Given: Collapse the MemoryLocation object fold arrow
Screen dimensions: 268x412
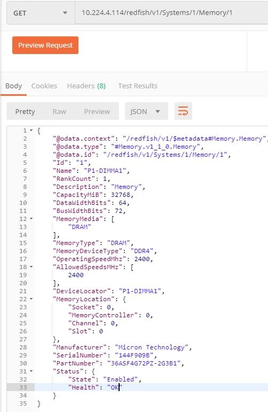Looking at the screenshot, I should pyautogui.click(x=31, y=299).
